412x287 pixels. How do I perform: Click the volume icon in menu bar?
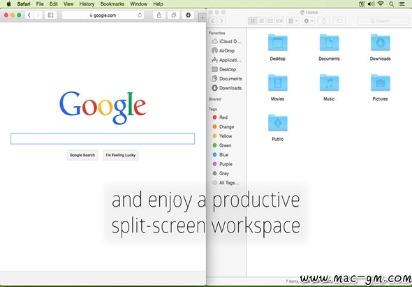tap(371, 4)
